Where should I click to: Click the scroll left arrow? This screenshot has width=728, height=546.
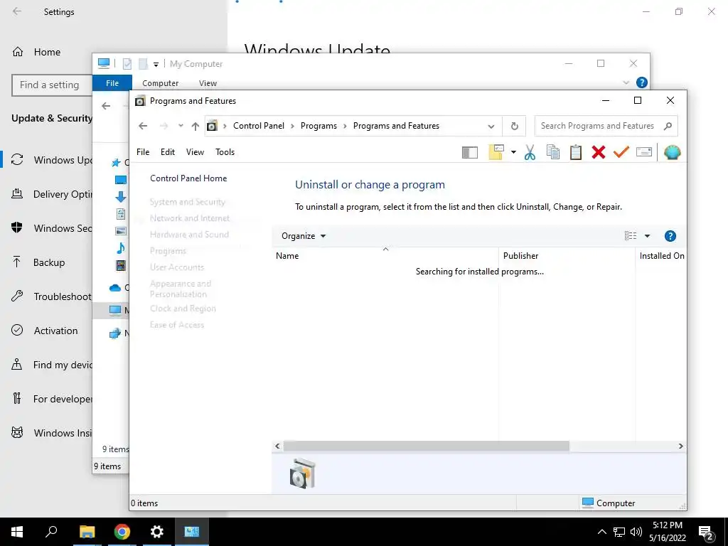[277, 446]
